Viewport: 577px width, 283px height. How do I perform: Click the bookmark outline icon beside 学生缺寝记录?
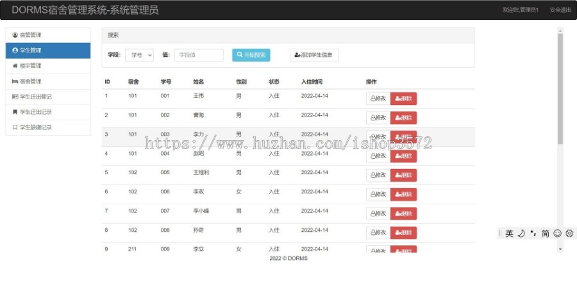pos(15,127)
